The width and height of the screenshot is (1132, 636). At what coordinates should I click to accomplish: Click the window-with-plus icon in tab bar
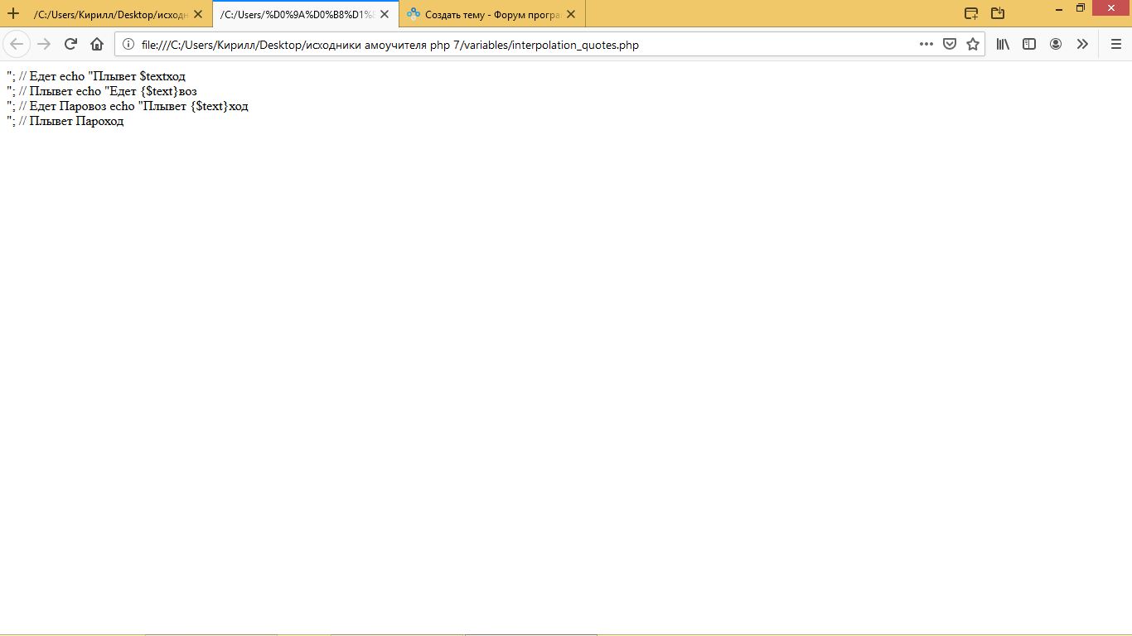pos(971,13)
